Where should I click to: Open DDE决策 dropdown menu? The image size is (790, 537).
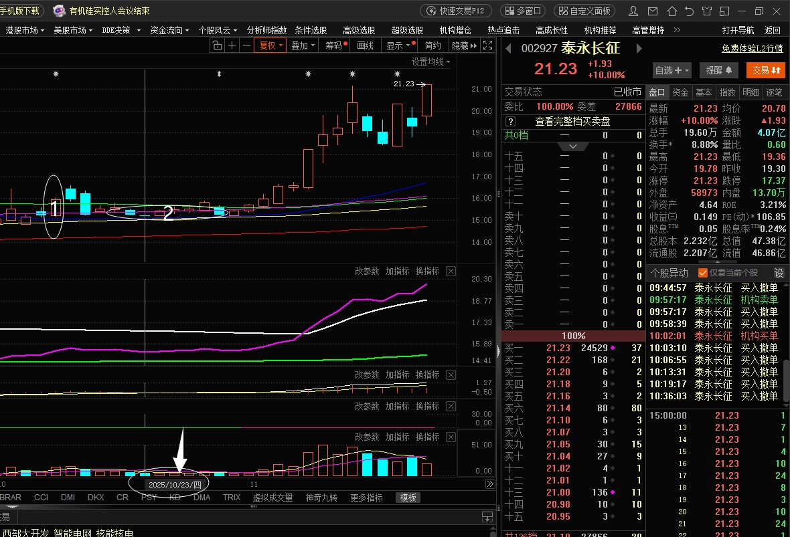click(x=121, y=30)
